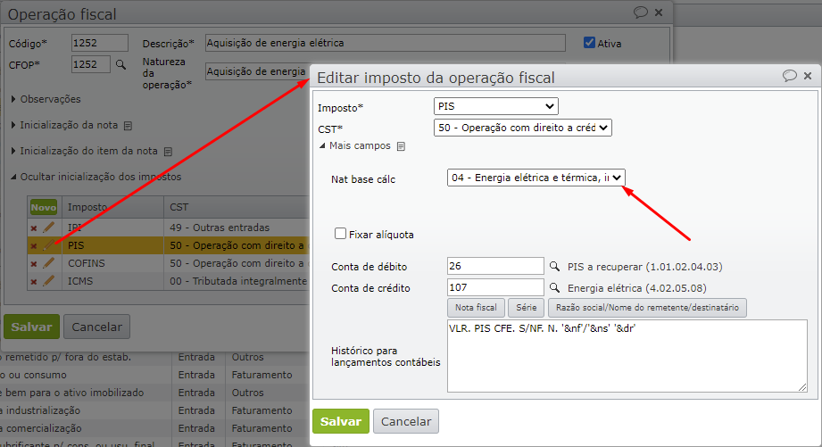Open the Nat base cálc dropdown
Screen dimensions: 822x447
pyautogui.click(x=536, y=178)
